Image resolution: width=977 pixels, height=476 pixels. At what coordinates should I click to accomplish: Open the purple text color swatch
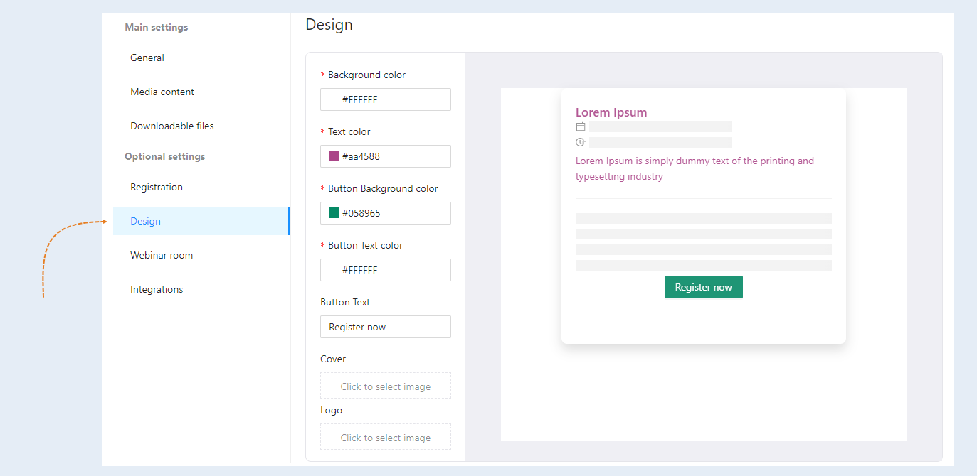(334, 156)
